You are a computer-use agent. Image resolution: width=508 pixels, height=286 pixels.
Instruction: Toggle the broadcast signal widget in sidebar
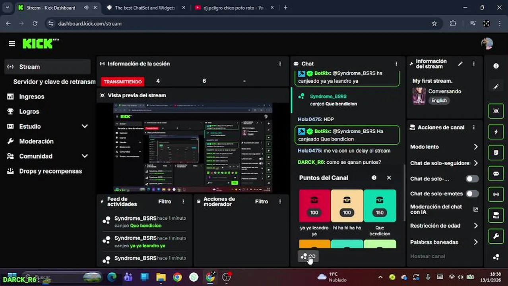(496, 195)
